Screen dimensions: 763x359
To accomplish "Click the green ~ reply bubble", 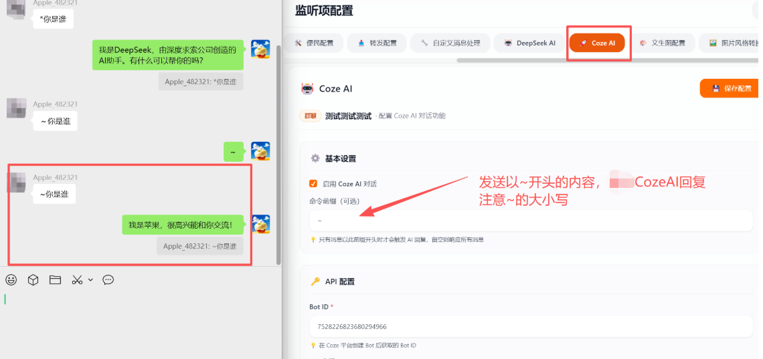I will (233, 152).
